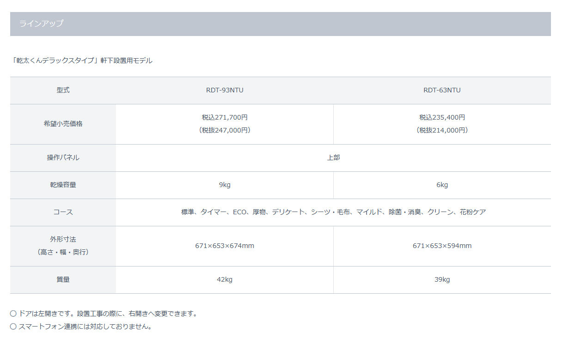This screenshot has height=339, width=563.
Task: Select the 39kg weight value
Action: coord(442,279)
